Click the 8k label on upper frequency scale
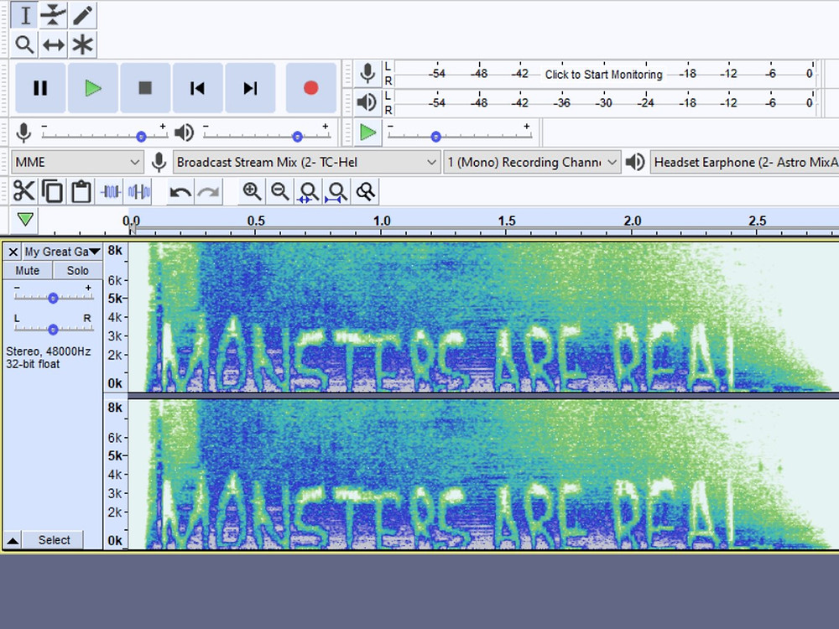 click(115, 251)
